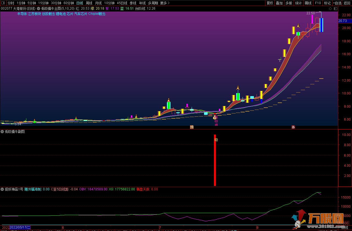Click the money bag signal icon on chart
This screenshot has width=352, height=231.
tap(215, 117)
